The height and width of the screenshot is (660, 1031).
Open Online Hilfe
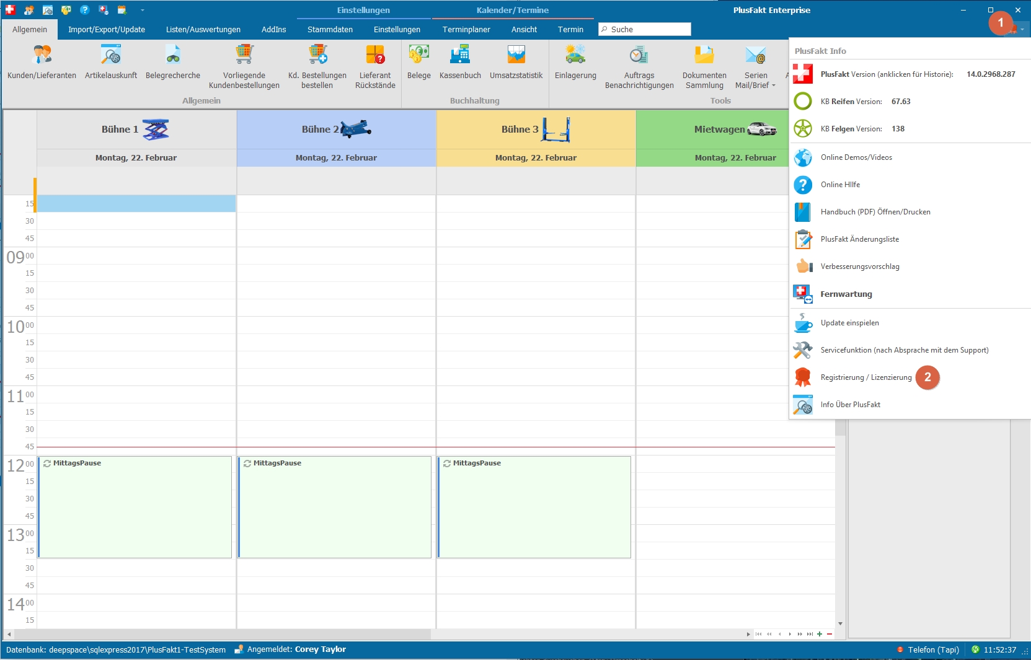pyautogui.click(x=909, y=185)
